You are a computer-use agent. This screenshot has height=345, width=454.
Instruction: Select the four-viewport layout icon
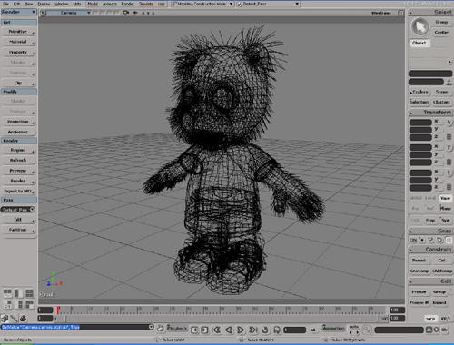tap(29, 293)
